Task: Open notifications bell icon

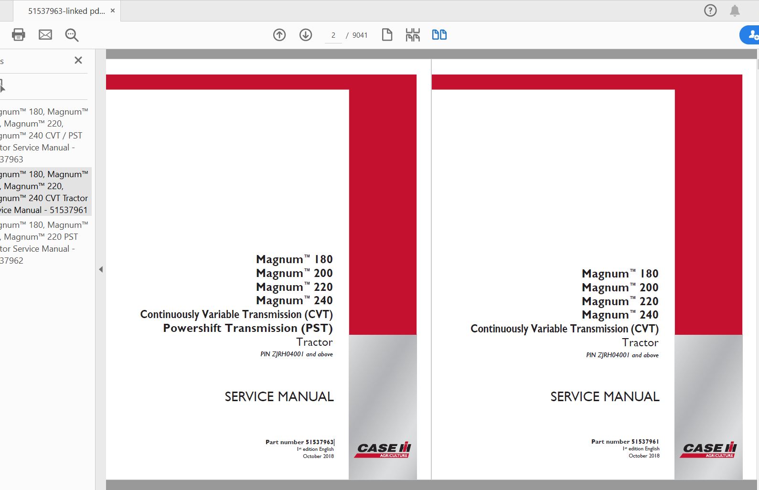Action: [735, 11]
